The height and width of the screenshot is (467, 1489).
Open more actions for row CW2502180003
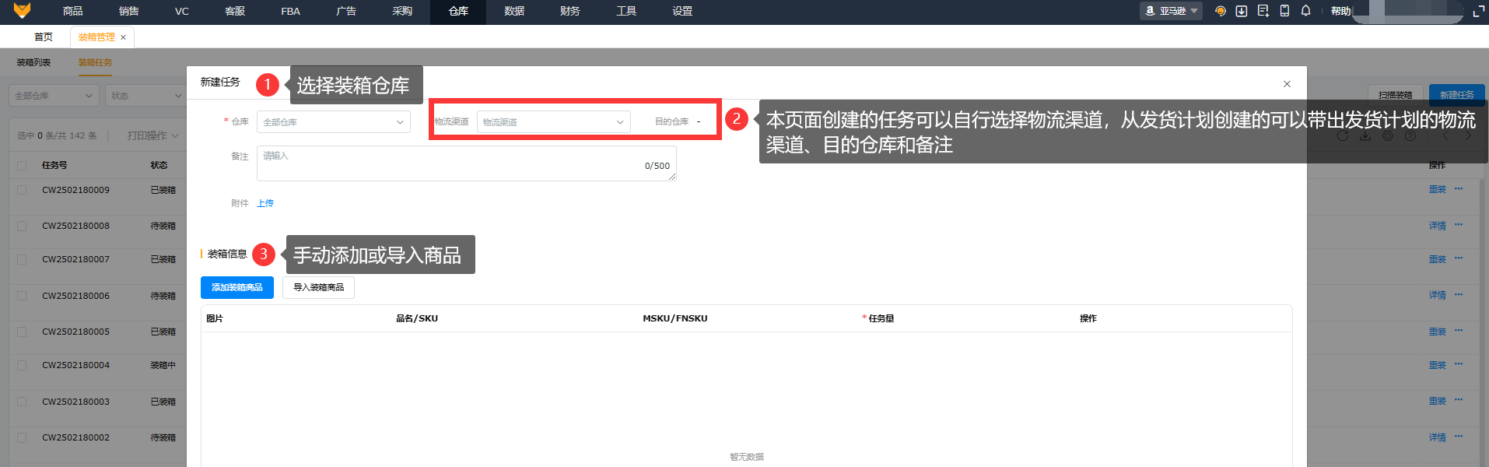point(1459,399)
